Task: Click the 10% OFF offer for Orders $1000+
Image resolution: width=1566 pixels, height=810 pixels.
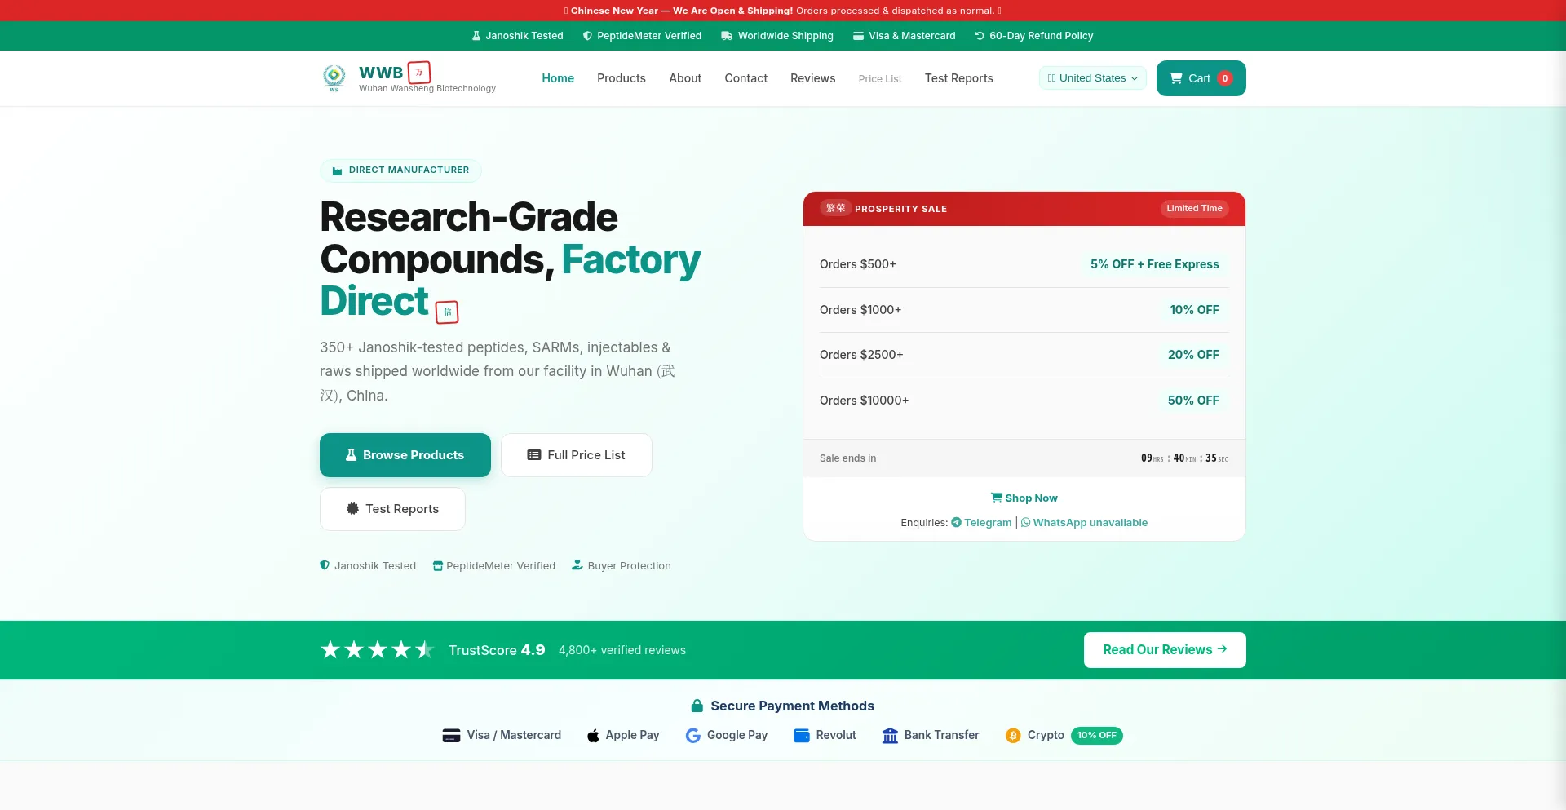Action: coord(1195,310)
